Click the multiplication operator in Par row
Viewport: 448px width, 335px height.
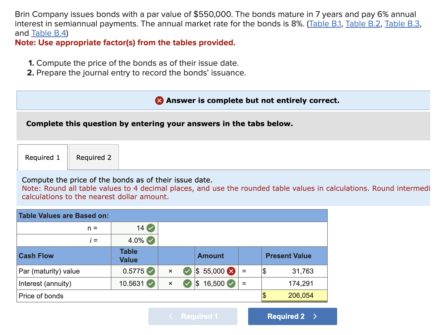[x=170, y=271]
